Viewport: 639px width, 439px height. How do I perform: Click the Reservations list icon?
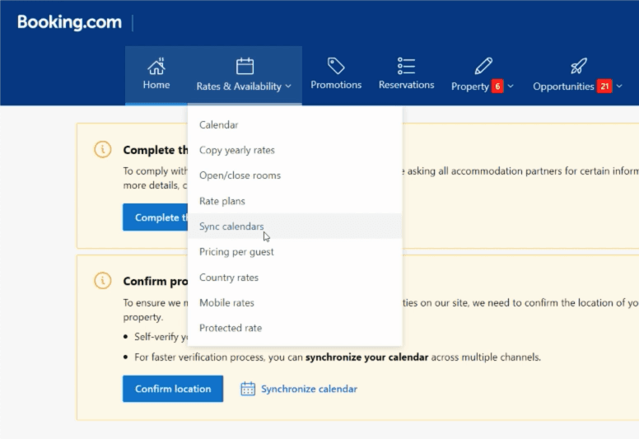pyautogui.click(x=406, y=66)
